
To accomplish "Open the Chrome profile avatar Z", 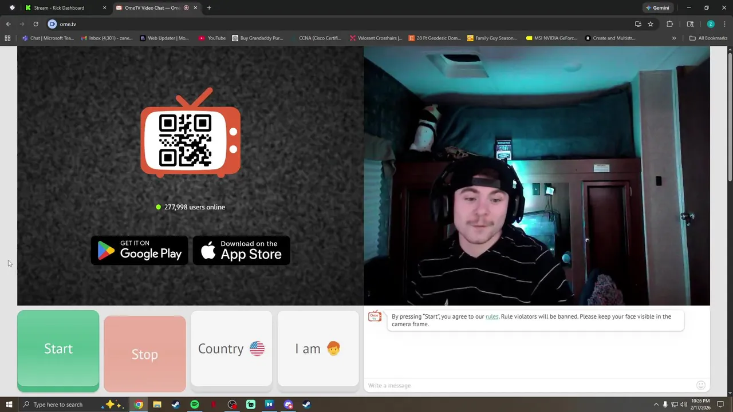I will tap(711, 24).
